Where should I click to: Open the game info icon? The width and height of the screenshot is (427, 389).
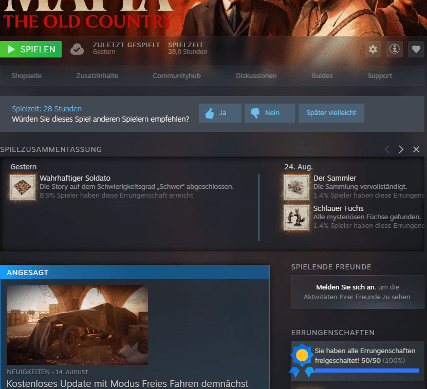coord(394,49)
